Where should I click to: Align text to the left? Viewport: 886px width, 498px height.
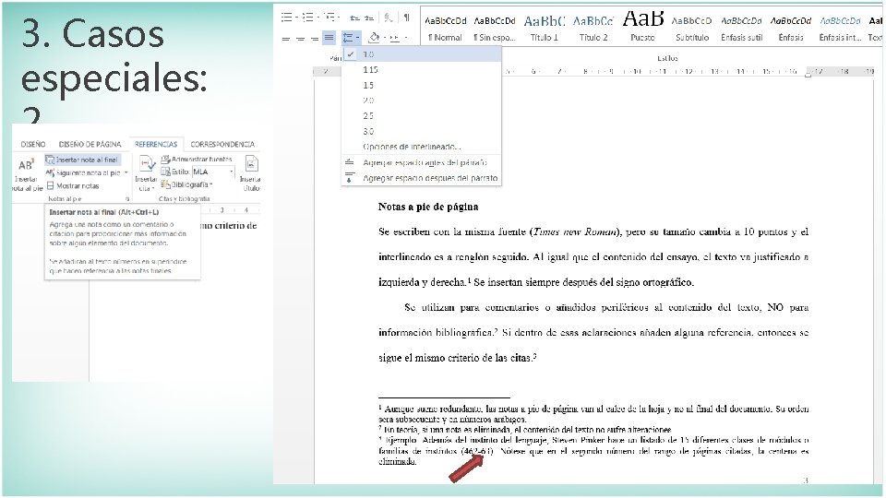(286, 39)
